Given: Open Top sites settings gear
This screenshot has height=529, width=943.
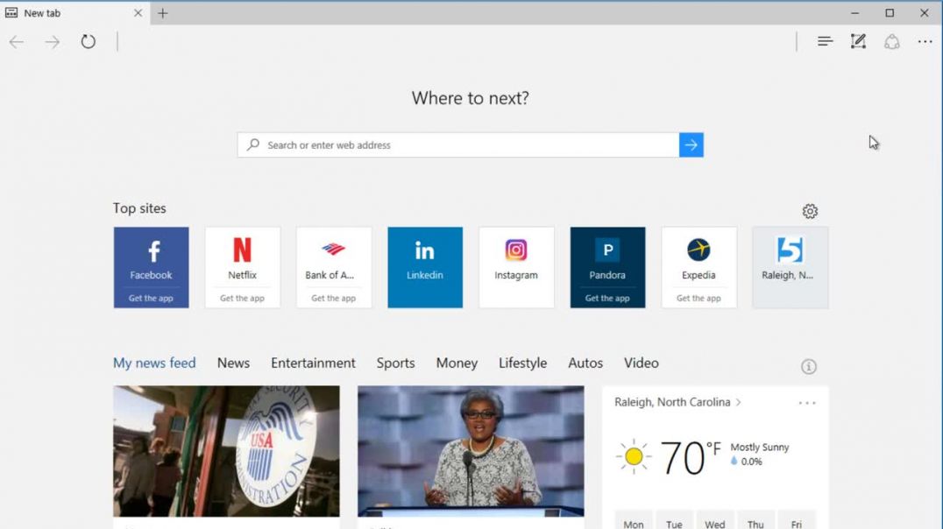Looking at the screenshot, I should 810,211.
